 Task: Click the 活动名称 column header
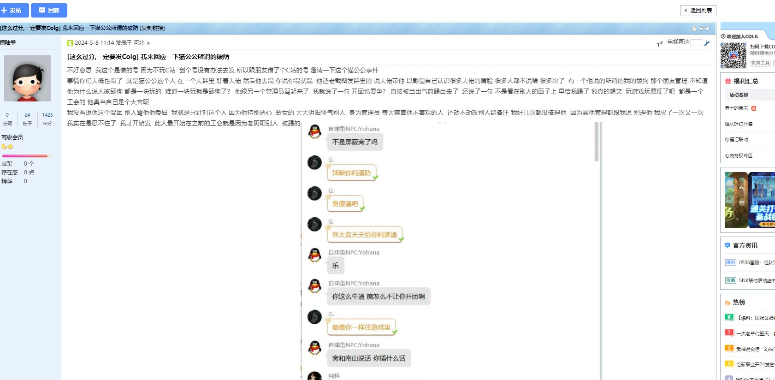point(739,95)
